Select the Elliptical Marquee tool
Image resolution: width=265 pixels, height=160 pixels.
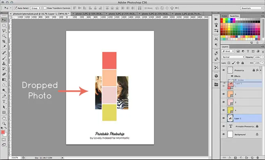[x=4, y=25]
